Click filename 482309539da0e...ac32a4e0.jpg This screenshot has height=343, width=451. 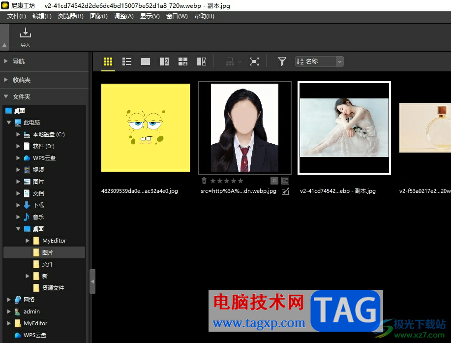140,191
